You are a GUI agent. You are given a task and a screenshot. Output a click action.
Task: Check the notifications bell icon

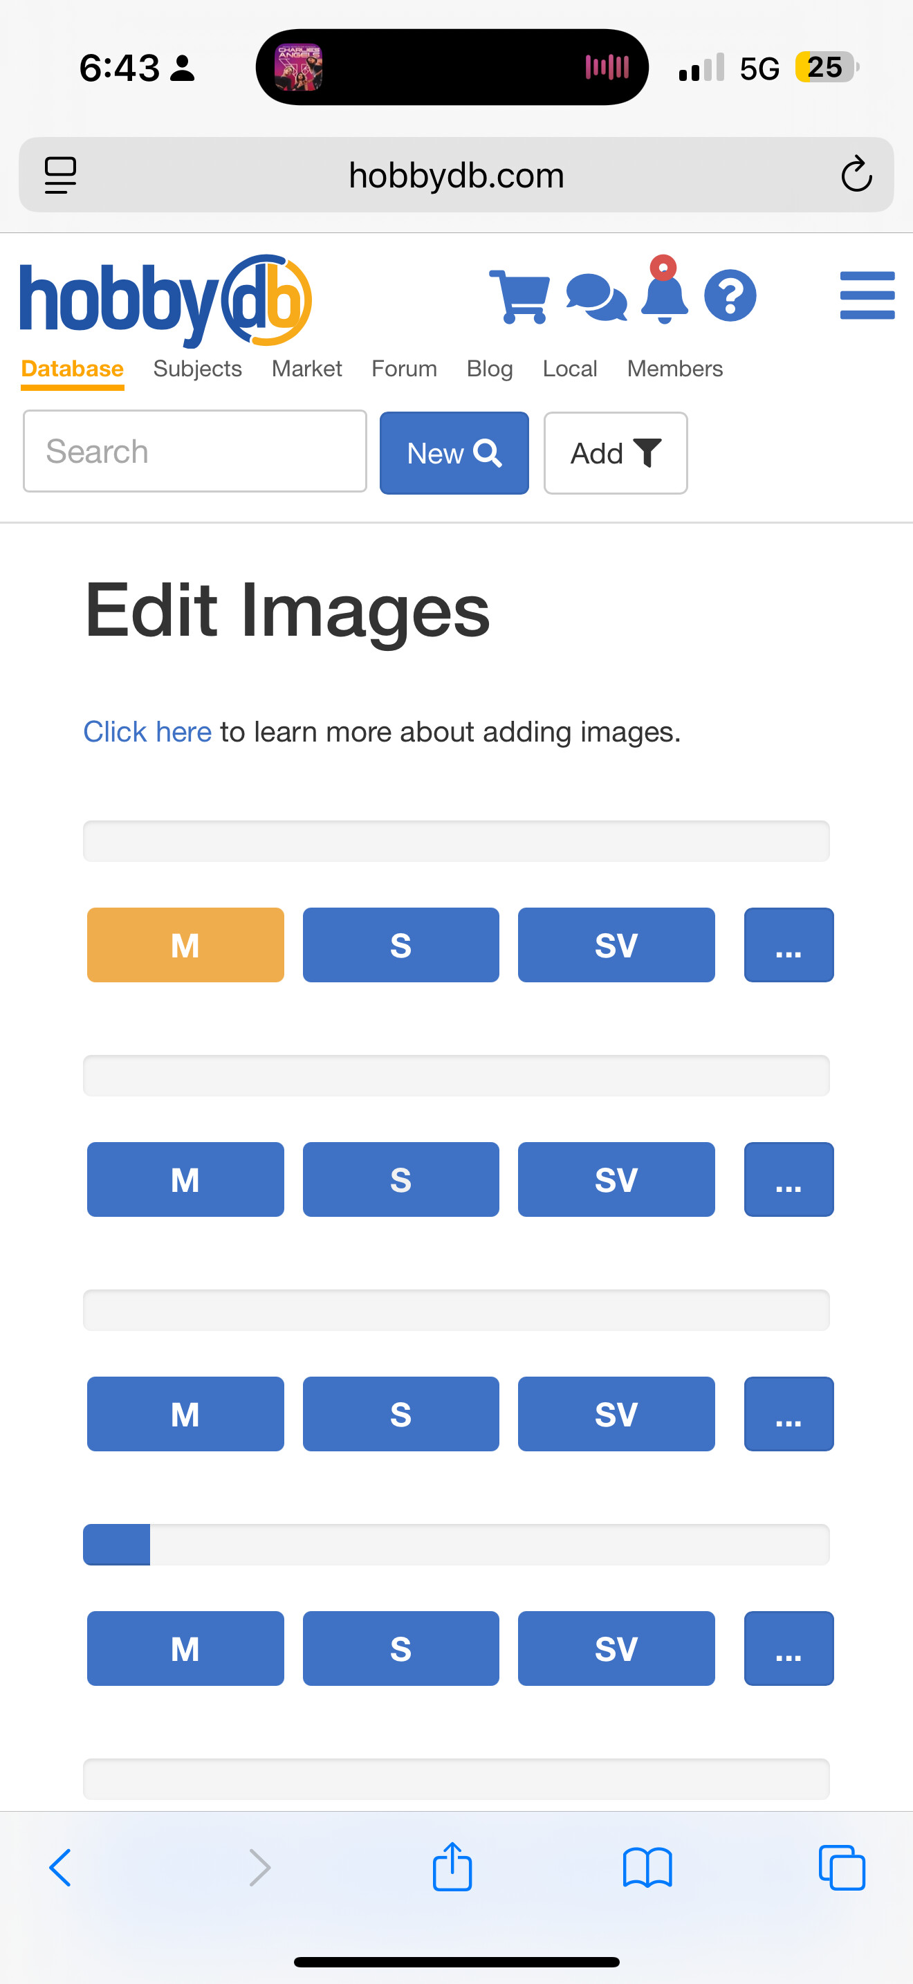click(663, 291)
